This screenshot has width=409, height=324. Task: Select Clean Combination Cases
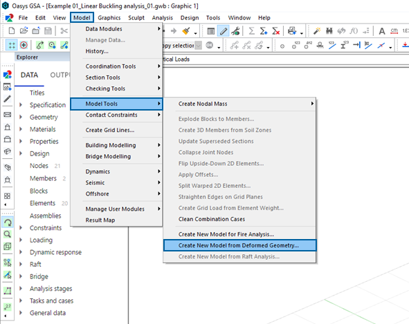(239, 219)
